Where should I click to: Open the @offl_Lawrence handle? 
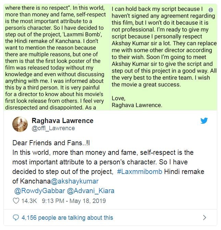pos(53,128)
